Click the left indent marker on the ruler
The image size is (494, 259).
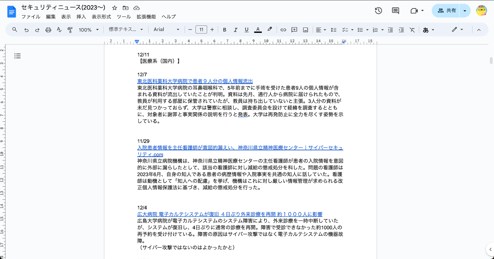(137, 42)
